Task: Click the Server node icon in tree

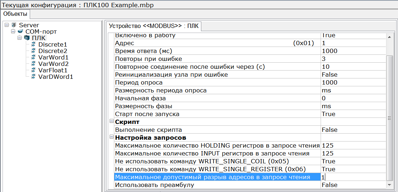Action: tap(14, 25)
